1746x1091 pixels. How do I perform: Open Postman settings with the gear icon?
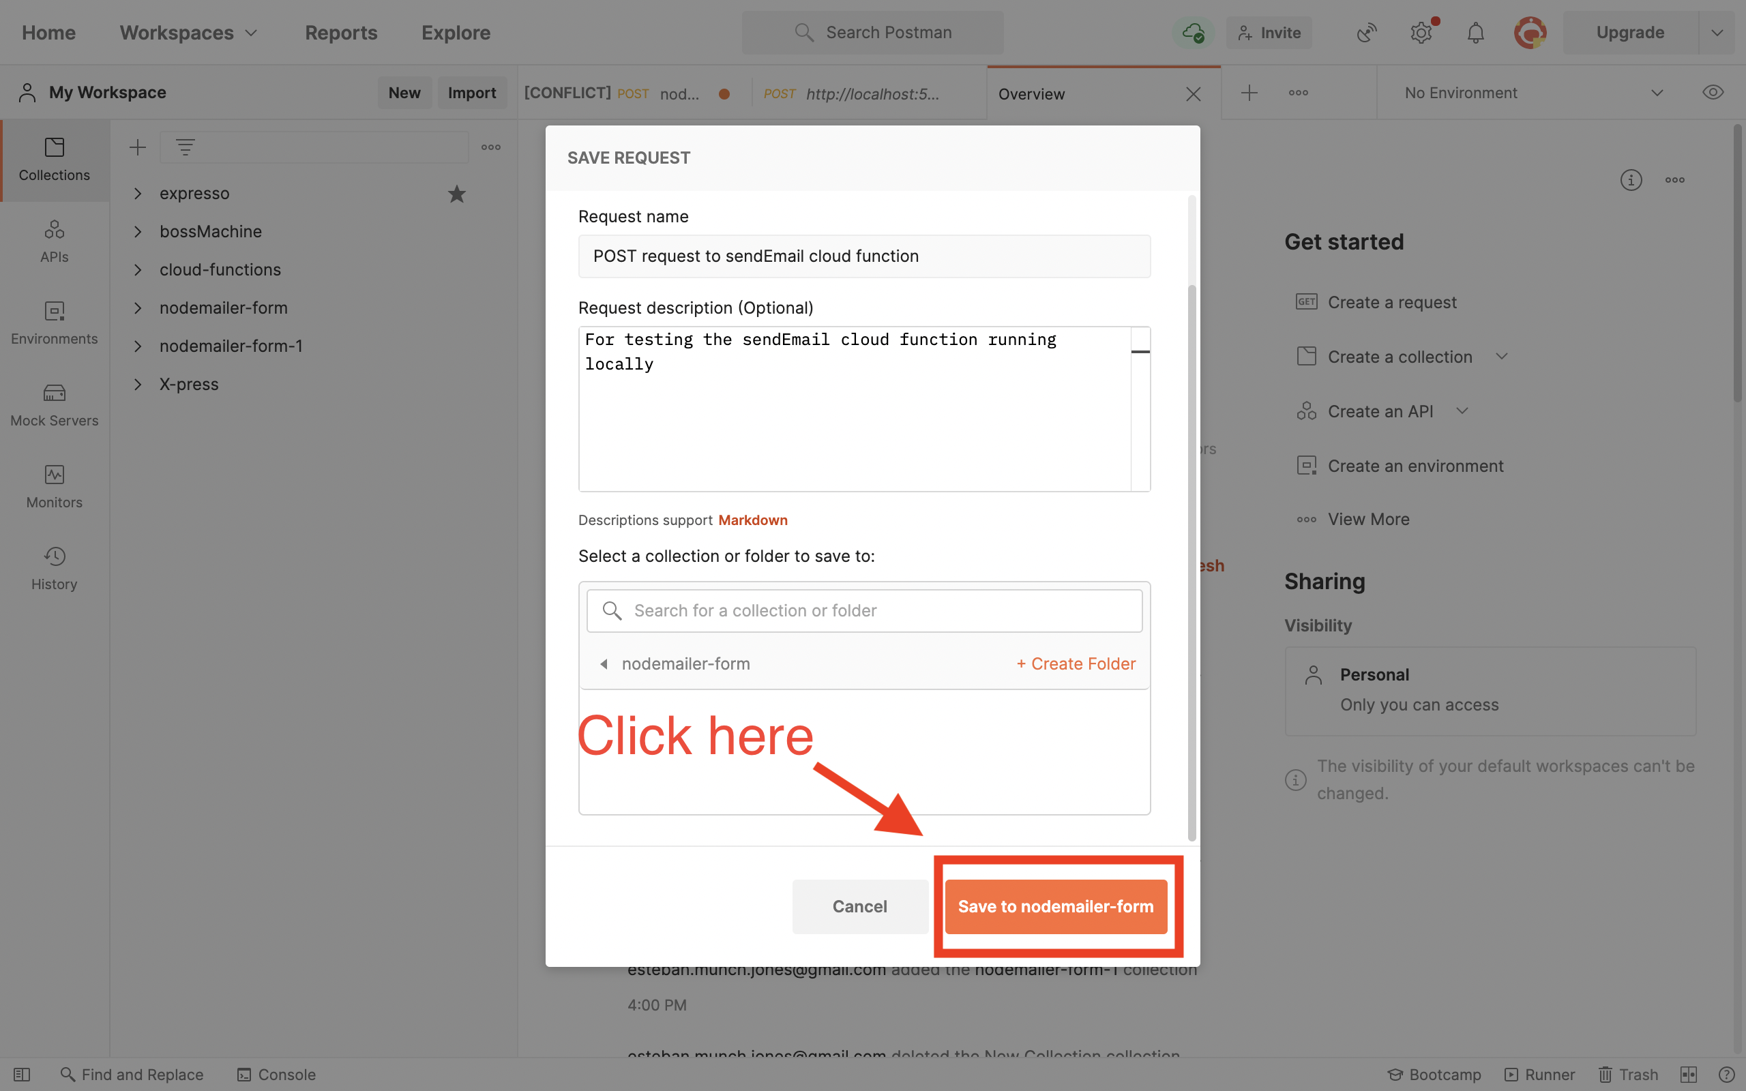1421,32
